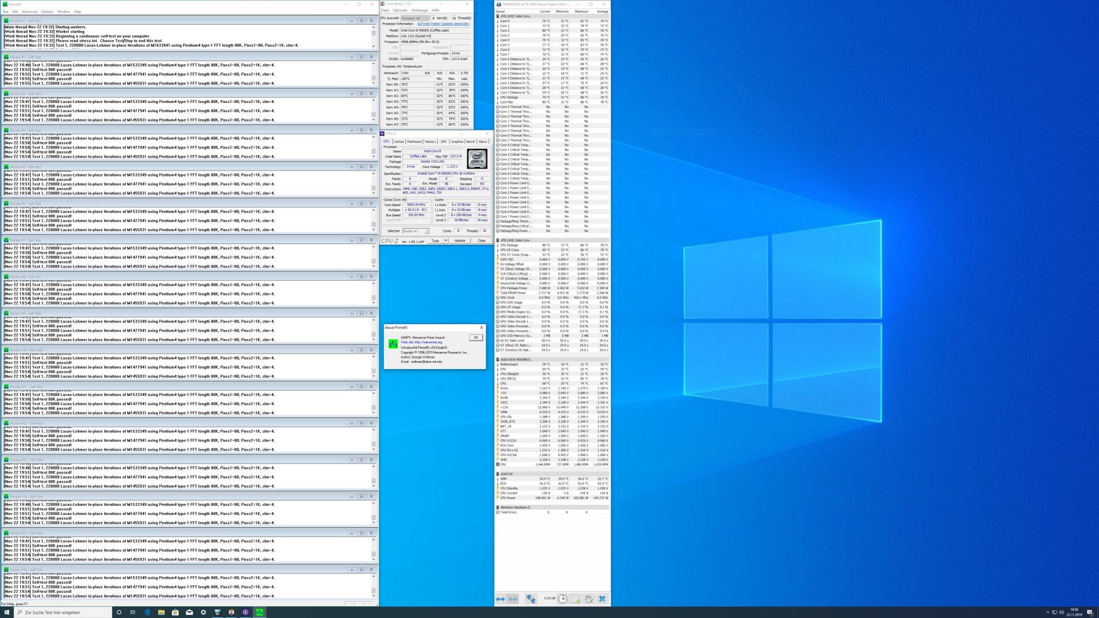This screenshot has width=1099, height=618.
Task: Switch to the CPU-Z Mainboard tab
Action: [x=414, y=142]
